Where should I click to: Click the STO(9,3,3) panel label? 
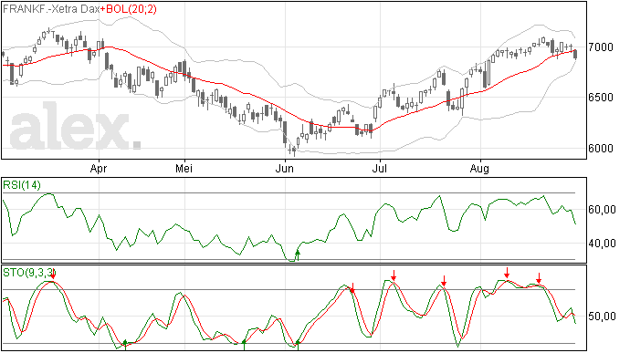(x=28, y=273)
